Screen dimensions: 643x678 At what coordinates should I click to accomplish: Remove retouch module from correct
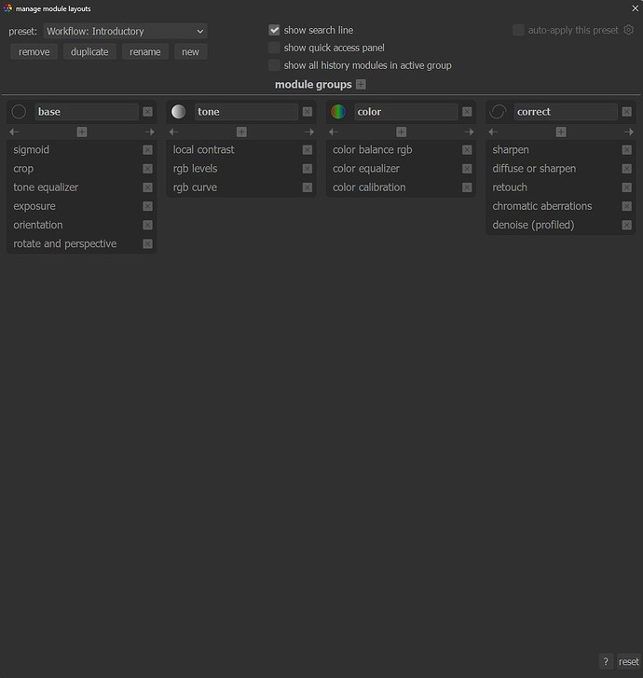627,187
